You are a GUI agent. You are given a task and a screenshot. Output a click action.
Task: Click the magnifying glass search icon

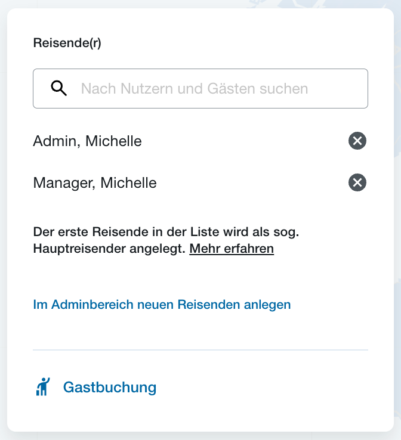click(x=58, y=88)
